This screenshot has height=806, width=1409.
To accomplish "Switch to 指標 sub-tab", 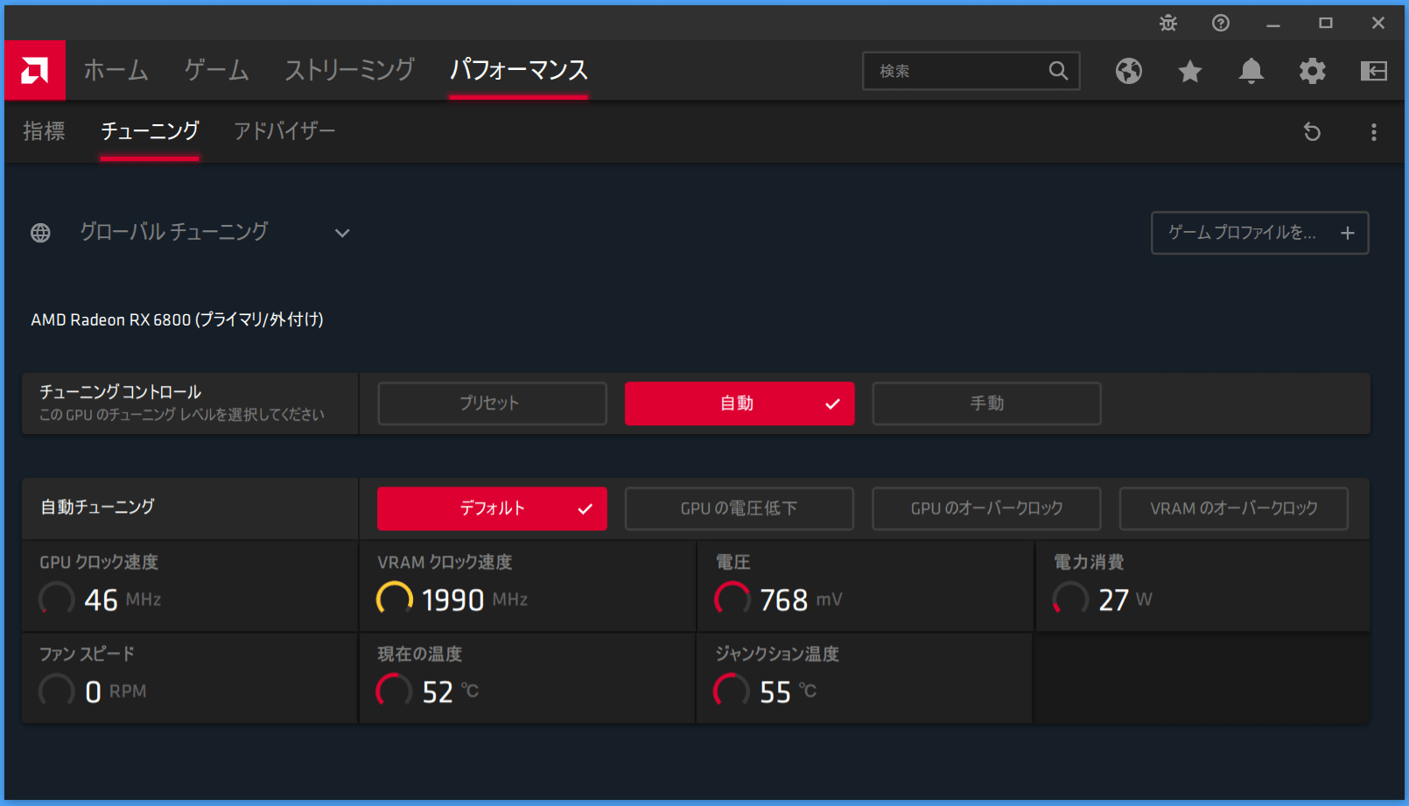I will (x=44, y=131).
